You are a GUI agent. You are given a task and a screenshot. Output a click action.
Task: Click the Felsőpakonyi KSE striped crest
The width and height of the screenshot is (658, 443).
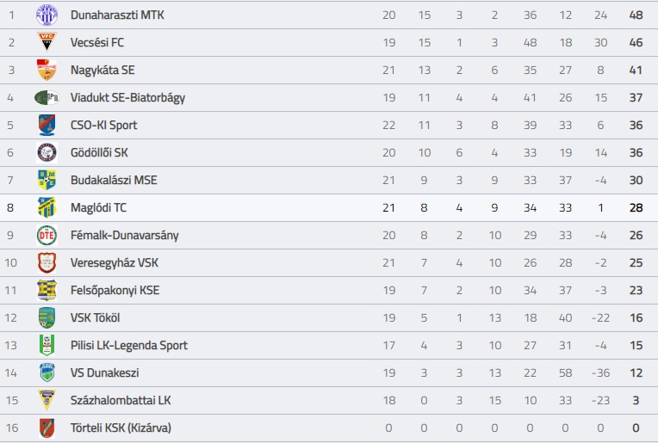coord(47,291)
